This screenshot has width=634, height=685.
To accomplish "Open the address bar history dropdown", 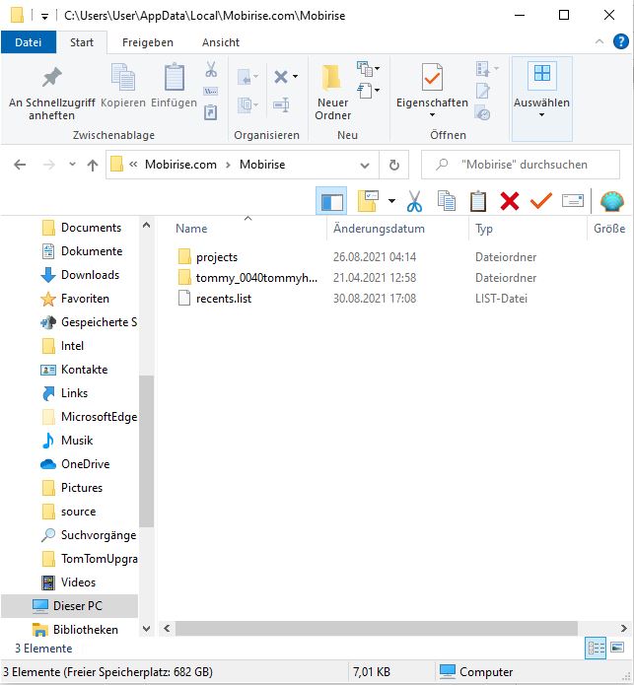I will coord(365,165).
